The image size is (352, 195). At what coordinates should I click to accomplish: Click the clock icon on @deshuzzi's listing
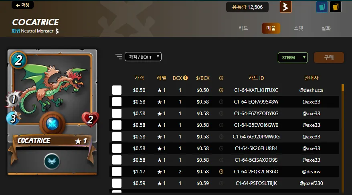221,90
